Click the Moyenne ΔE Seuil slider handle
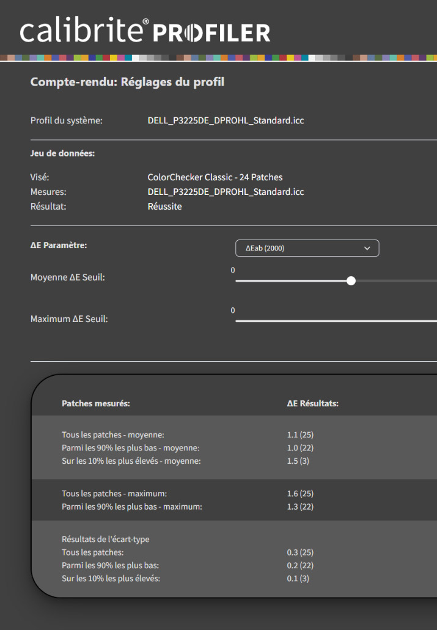 (x=351, y=280)
